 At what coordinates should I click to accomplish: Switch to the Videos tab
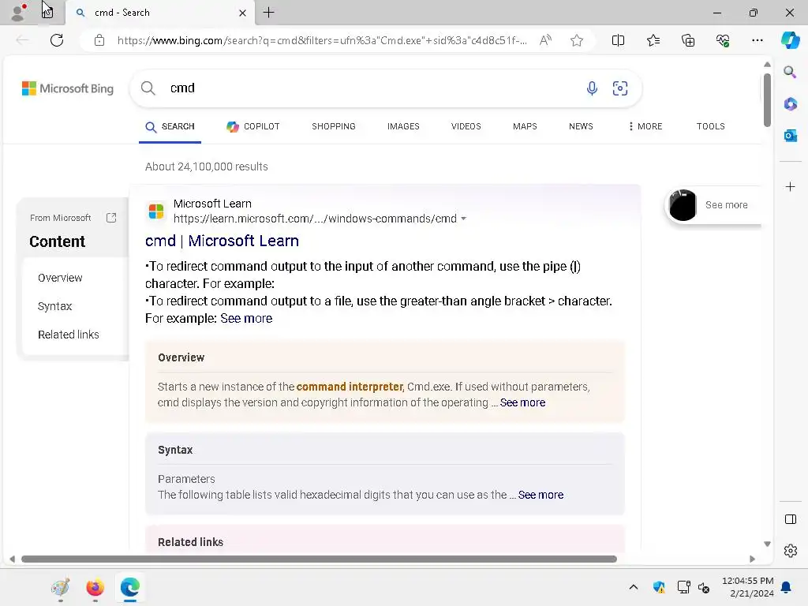[466, 126]
